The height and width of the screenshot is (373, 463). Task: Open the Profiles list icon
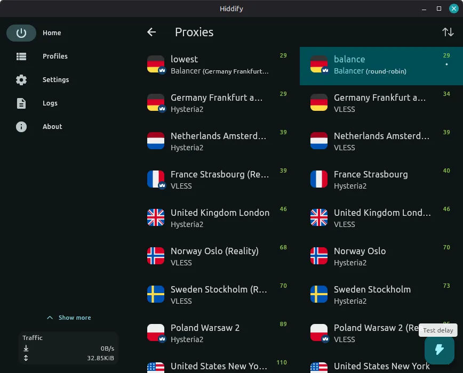point(21,56)
